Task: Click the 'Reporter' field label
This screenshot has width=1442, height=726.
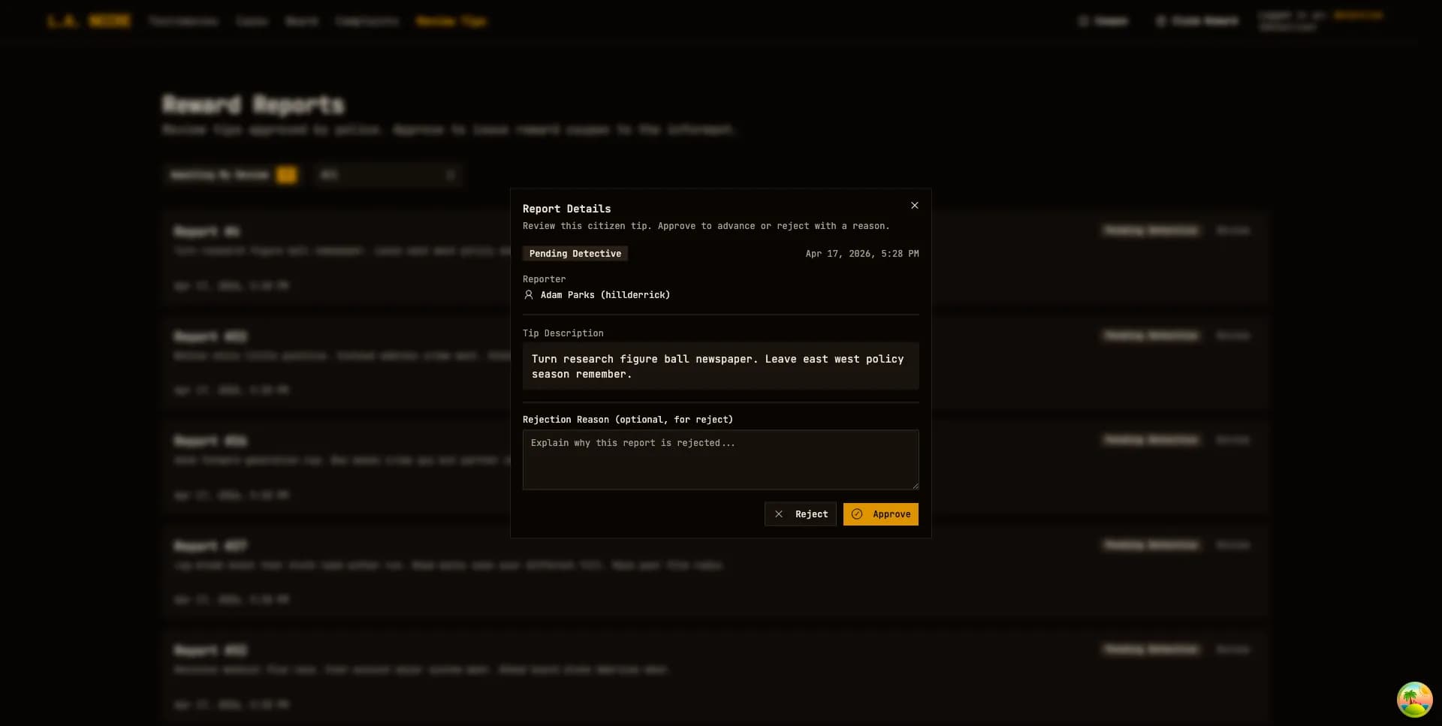Action: [545, 279]
